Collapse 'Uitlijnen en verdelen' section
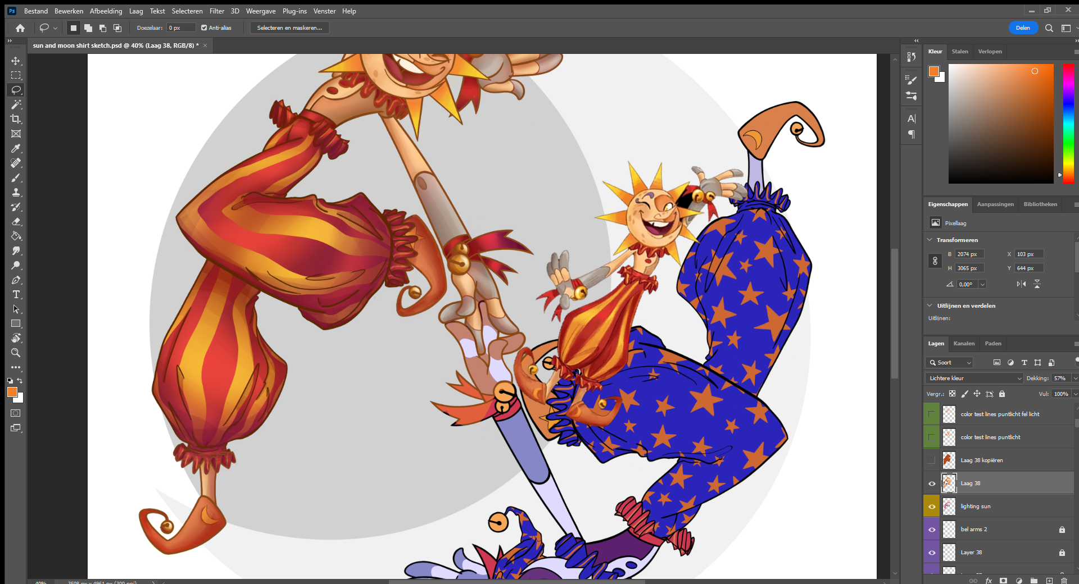The width and height of the screenshot is (1079, 584). point(930,305)
